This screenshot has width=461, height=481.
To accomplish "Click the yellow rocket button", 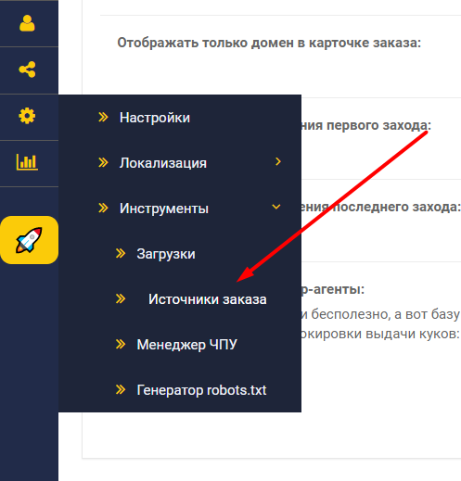I will coord(30,240).
